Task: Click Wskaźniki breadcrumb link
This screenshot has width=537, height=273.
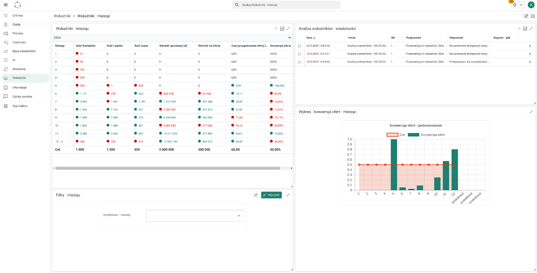Action: (62, 16)
